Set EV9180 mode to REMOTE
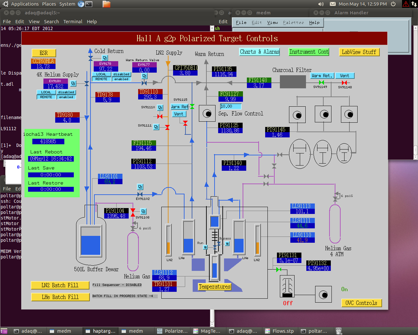The height and width of the screenshot is (335, 418). click(x=46, y=97)
